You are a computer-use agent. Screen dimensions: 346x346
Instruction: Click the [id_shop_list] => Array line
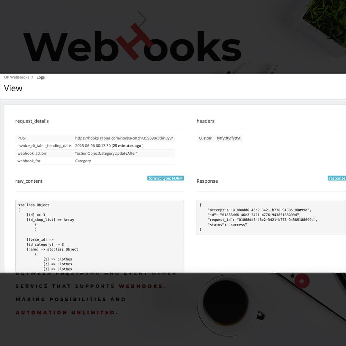click(50, 220)
